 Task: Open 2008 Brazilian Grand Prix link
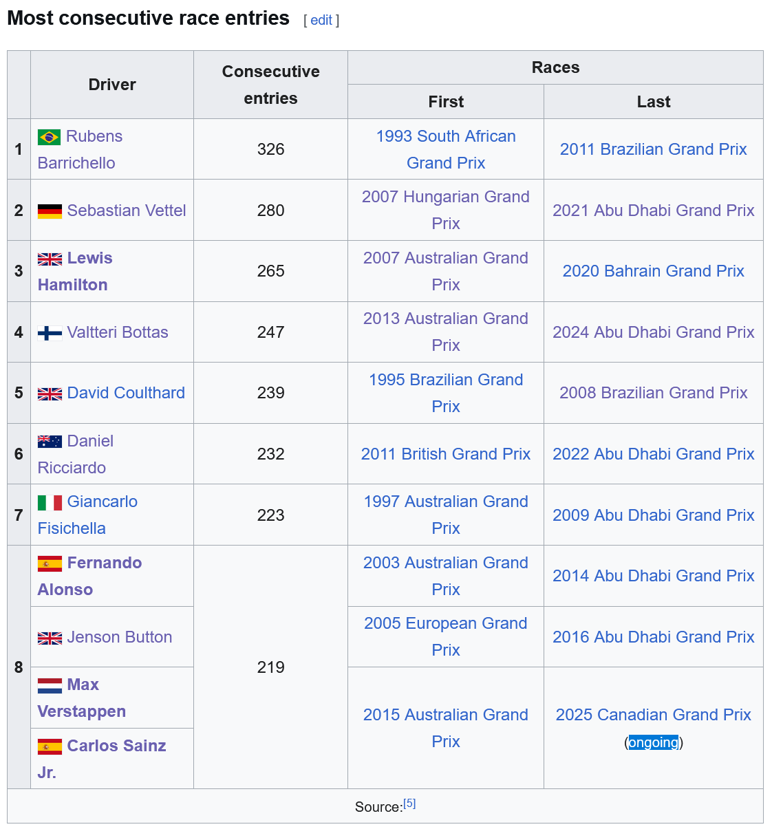point(654,393)
